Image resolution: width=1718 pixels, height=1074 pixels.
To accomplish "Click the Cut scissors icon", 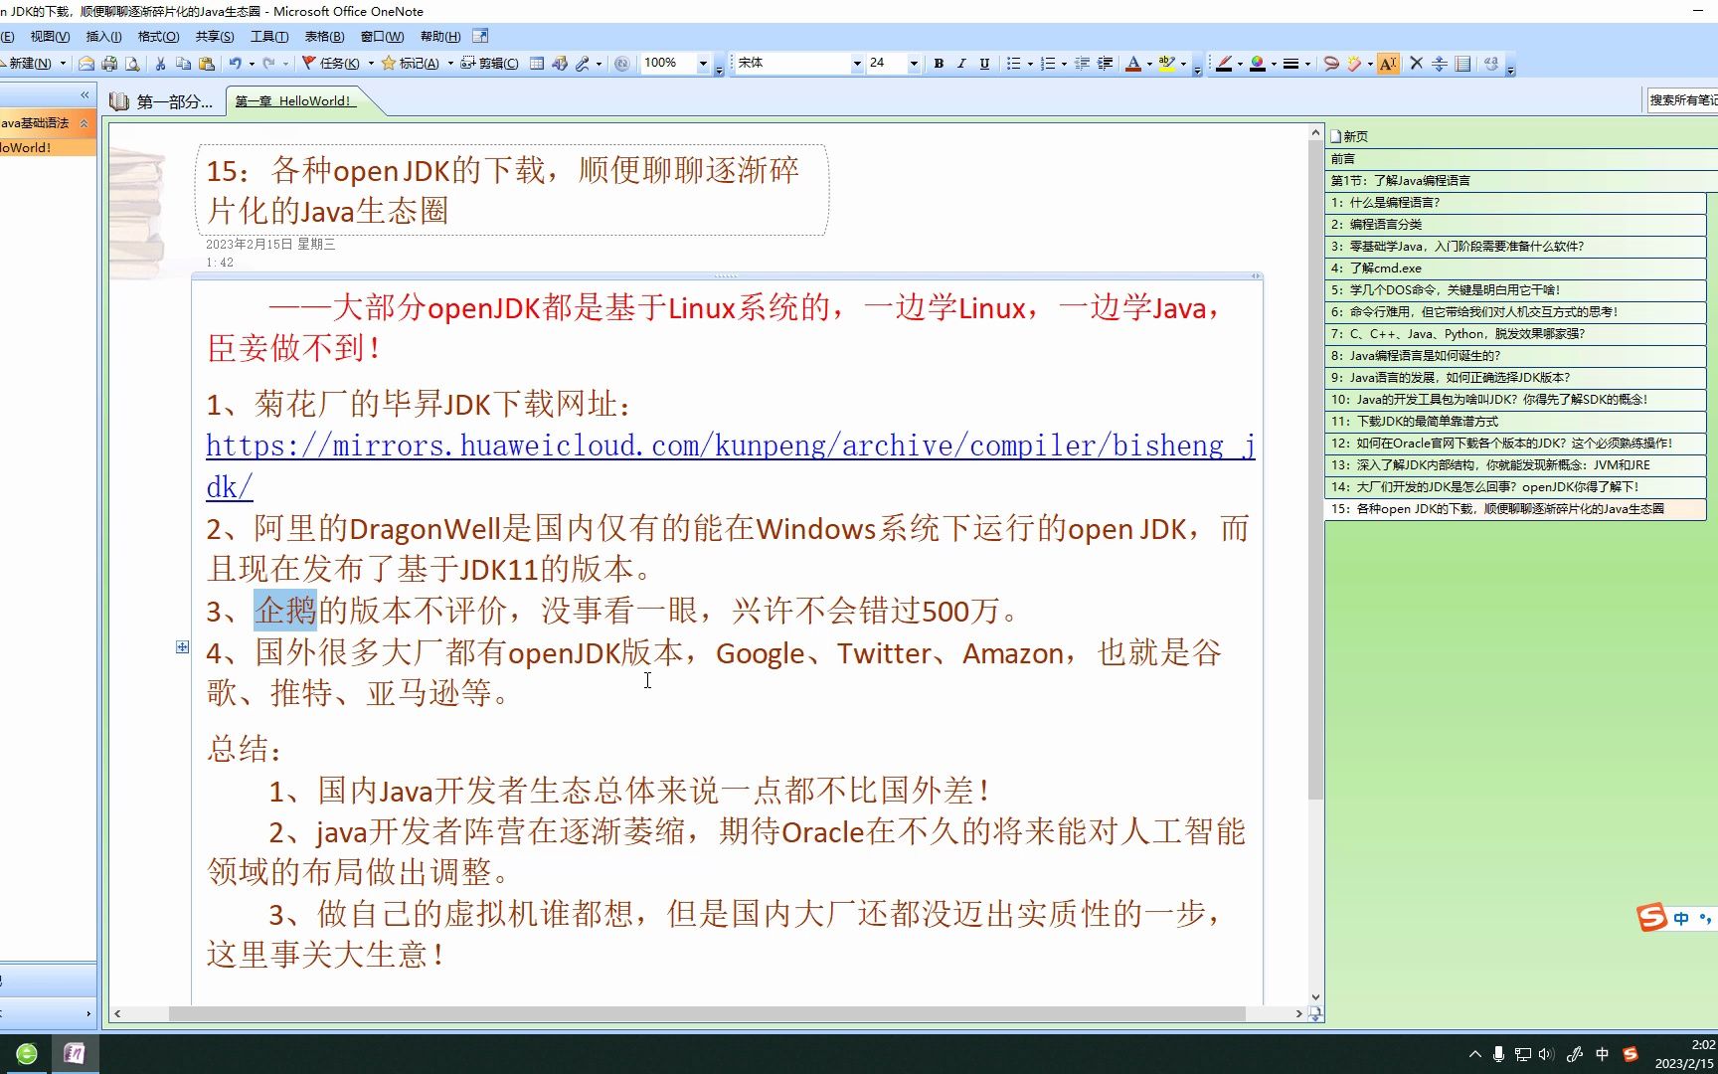I will click(160, 64).
